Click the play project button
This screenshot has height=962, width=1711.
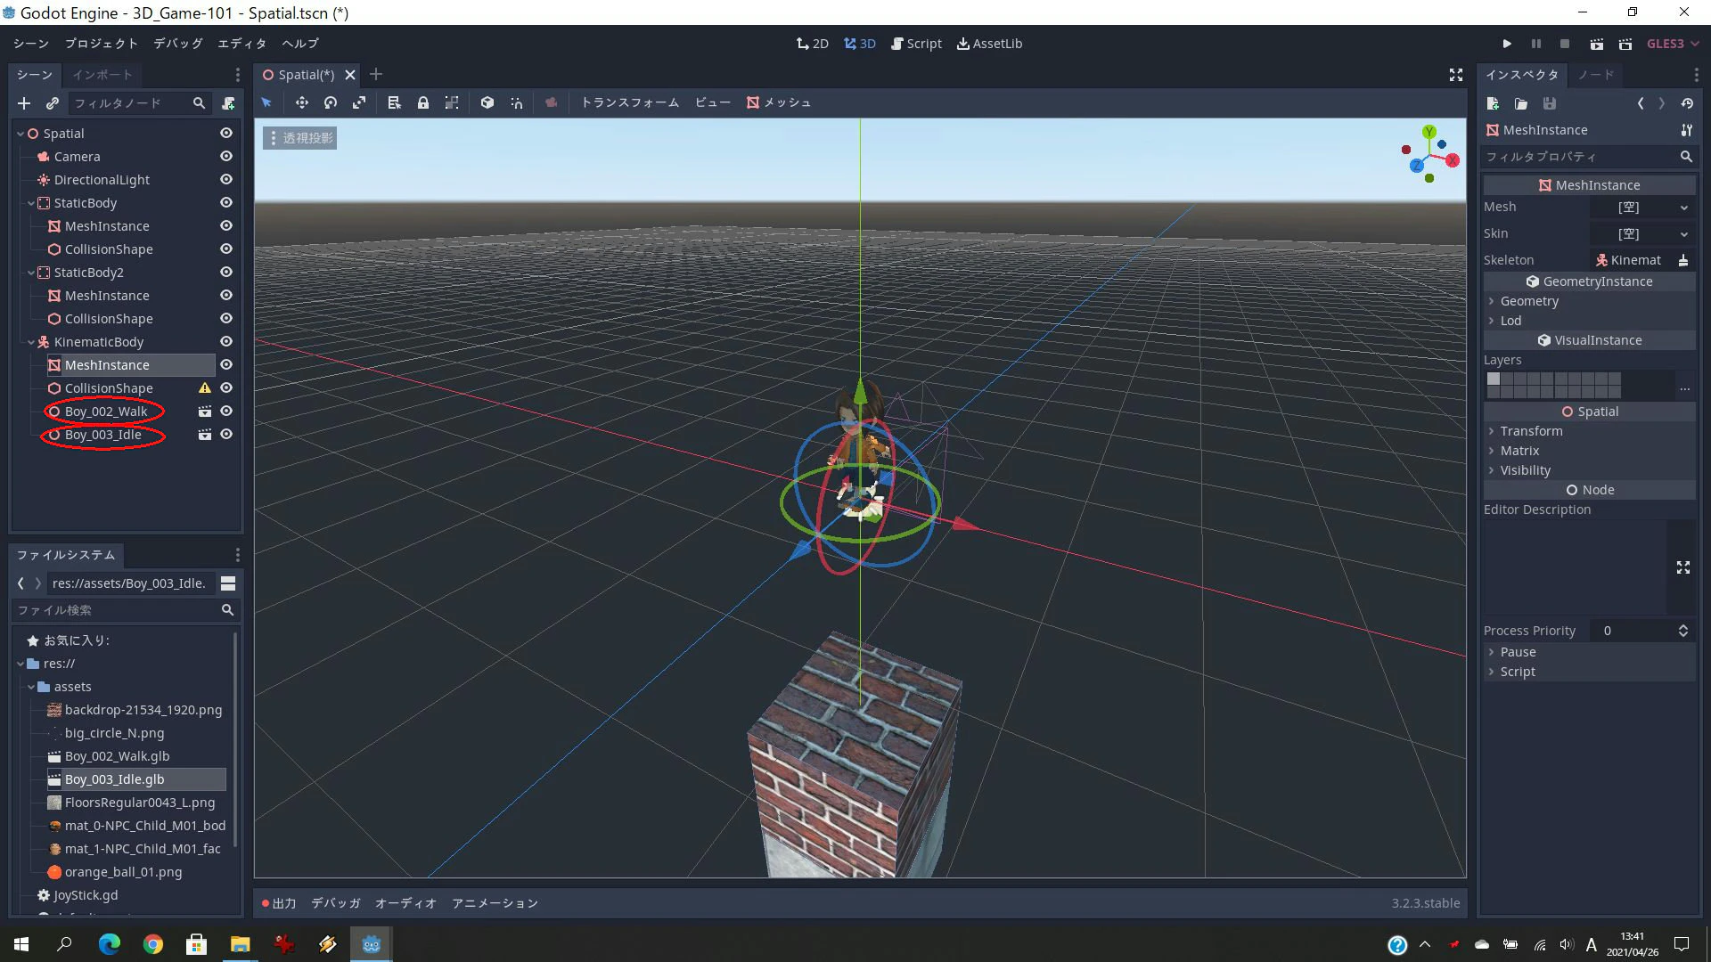point(1507,44)
